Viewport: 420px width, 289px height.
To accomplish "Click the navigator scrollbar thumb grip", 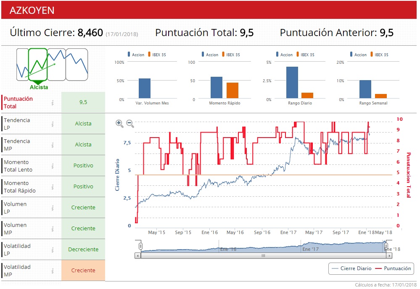I will pyautogui.click(x=263, y=256).
